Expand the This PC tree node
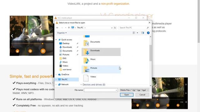 point(56,80)
